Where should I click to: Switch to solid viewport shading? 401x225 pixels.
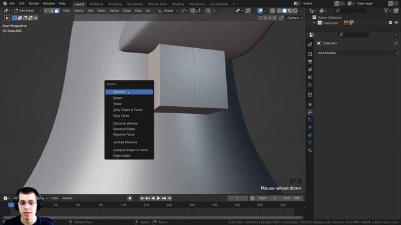pos(284,11)
